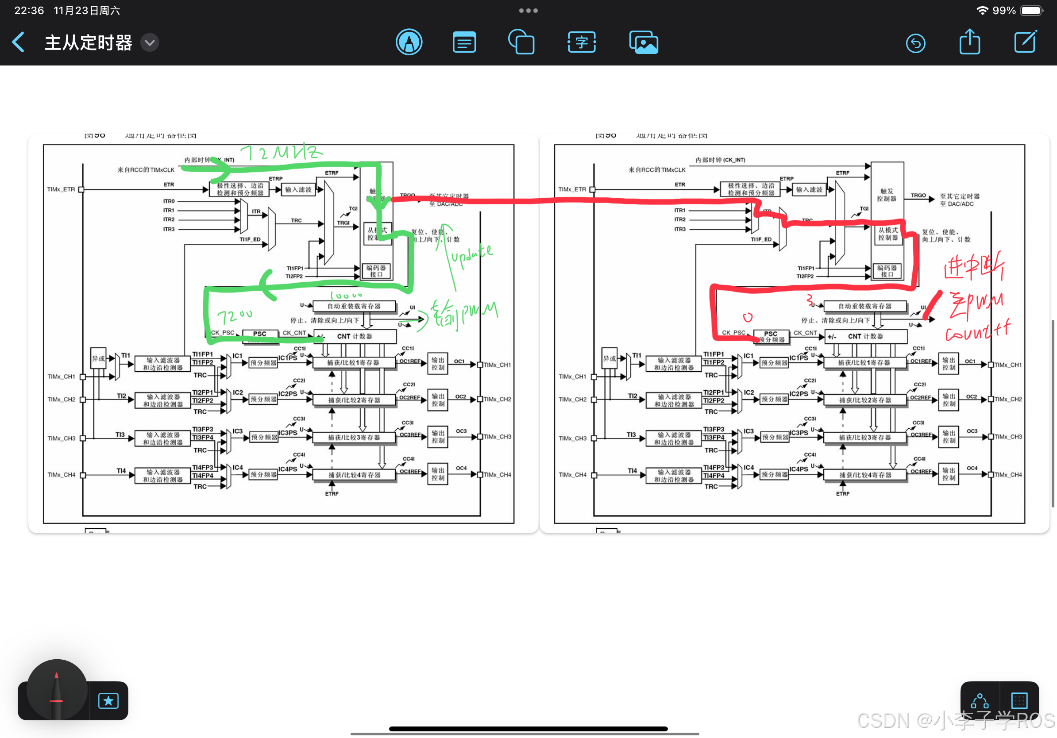Screen dimensions: 1057x738
Task: Insert a text box with 字 icon
Action: pyautogui.click(x=582, y=42)
